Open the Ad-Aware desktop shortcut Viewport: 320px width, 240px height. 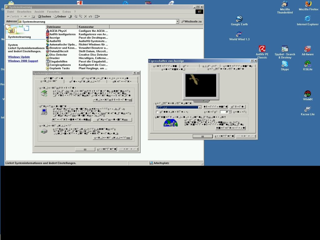coord(307,51)
